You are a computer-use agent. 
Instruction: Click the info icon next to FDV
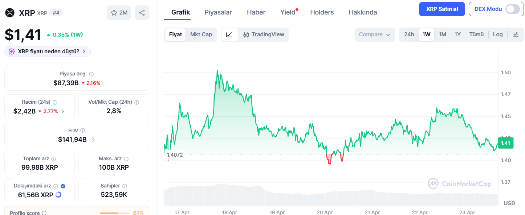(x=82, y=130)
